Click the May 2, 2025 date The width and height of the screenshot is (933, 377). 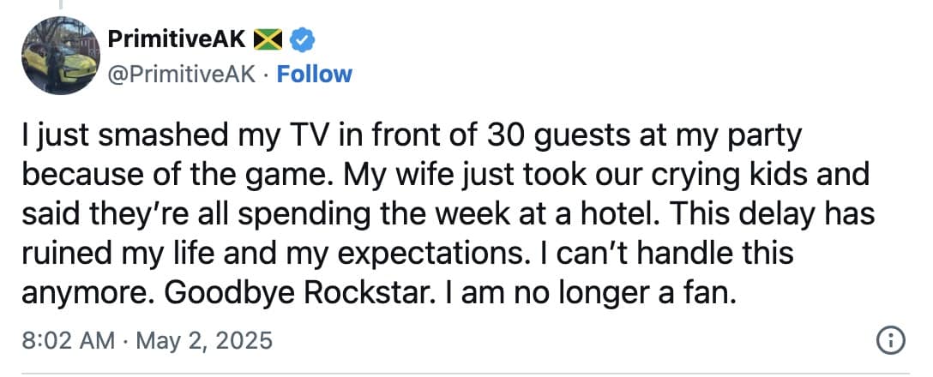(208, 341)
